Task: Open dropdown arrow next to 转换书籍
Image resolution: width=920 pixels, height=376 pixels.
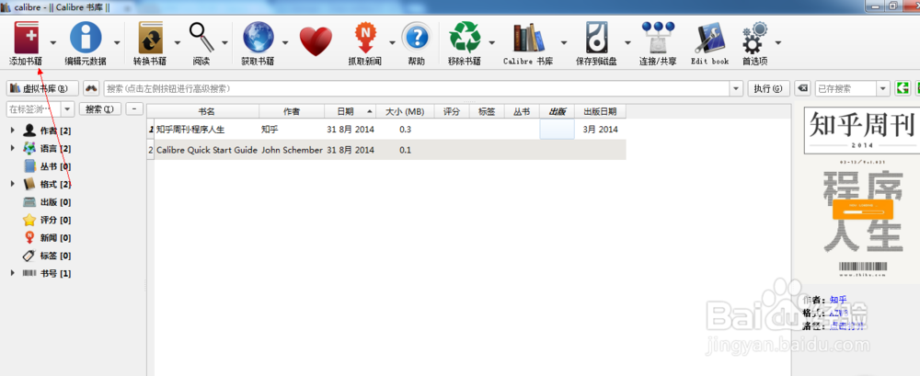Action: (x=178, y=42)
